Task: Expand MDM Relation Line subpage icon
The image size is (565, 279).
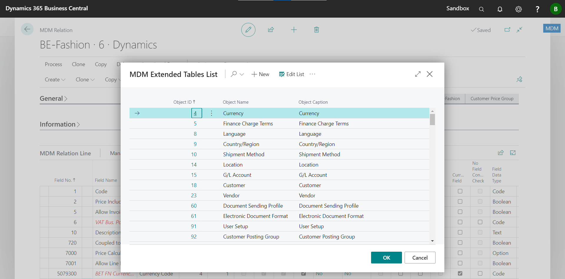Action: coord(513,153)
